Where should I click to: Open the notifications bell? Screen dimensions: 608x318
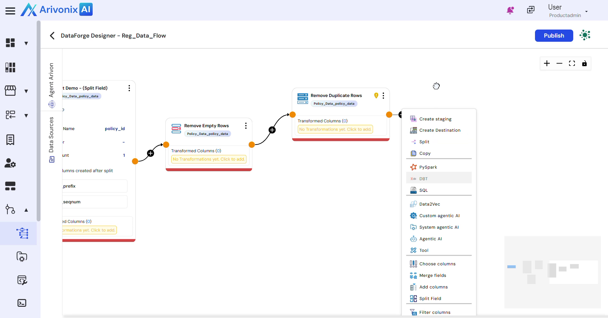point(510,10)
